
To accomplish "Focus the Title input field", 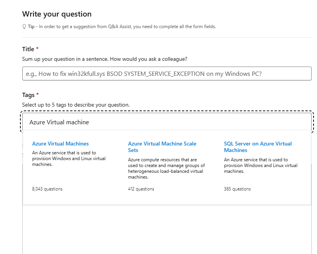I will 167,74.
